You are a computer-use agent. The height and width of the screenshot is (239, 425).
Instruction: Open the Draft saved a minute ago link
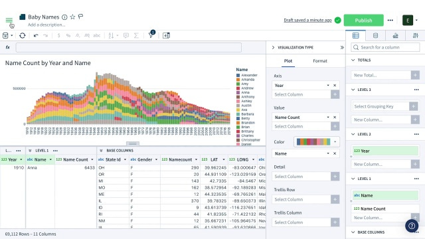pyautogui.click(x=307, y=20)
